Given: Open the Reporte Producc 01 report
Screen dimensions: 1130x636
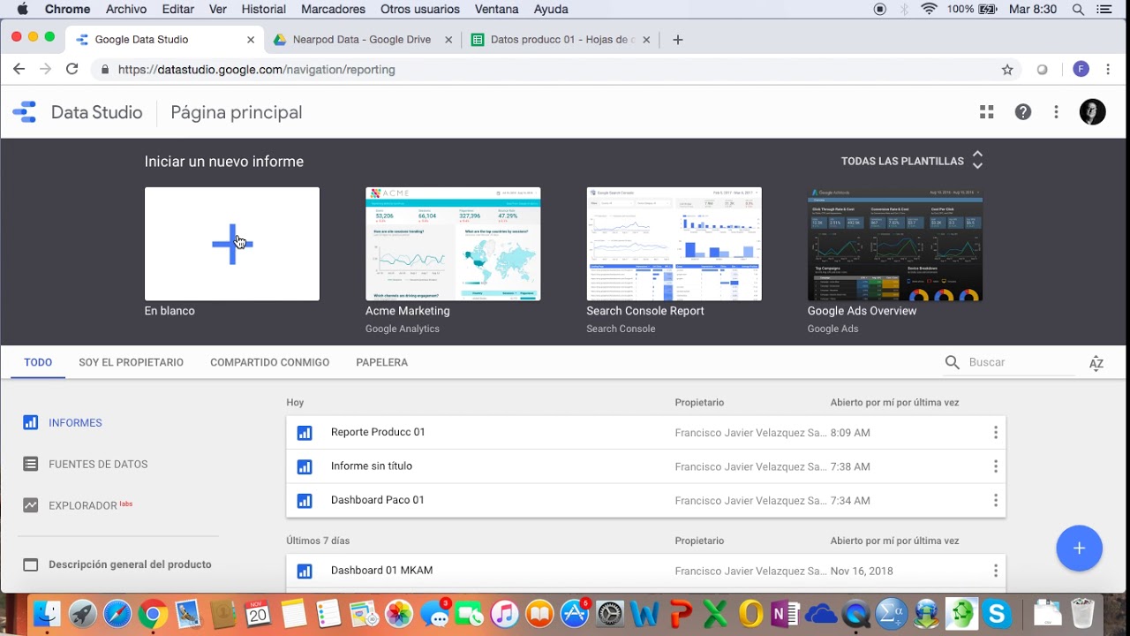Looking at the screenshot, I should point(646,433).
